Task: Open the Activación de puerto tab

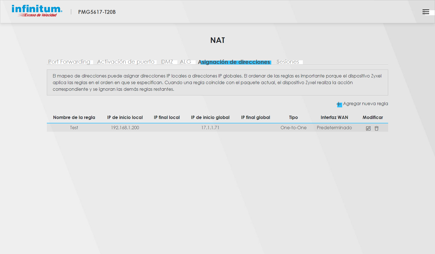Action: (126, 62)
